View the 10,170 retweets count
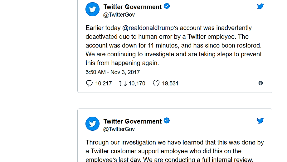This screenshot has height=162, width=287. point(137,84)
